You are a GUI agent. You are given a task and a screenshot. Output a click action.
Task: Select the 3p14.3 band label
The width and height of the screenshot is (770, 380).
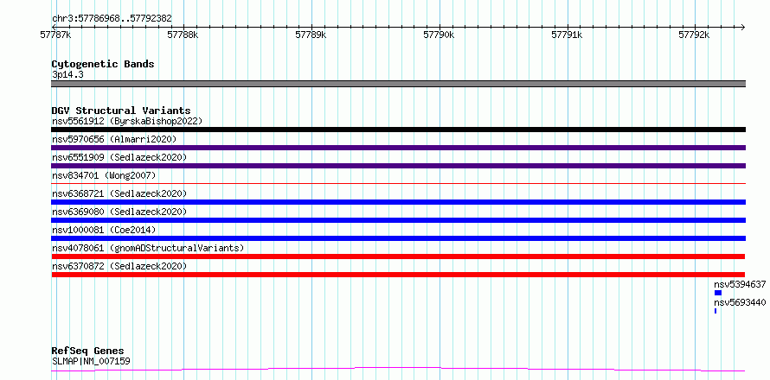tap(67, 74)
